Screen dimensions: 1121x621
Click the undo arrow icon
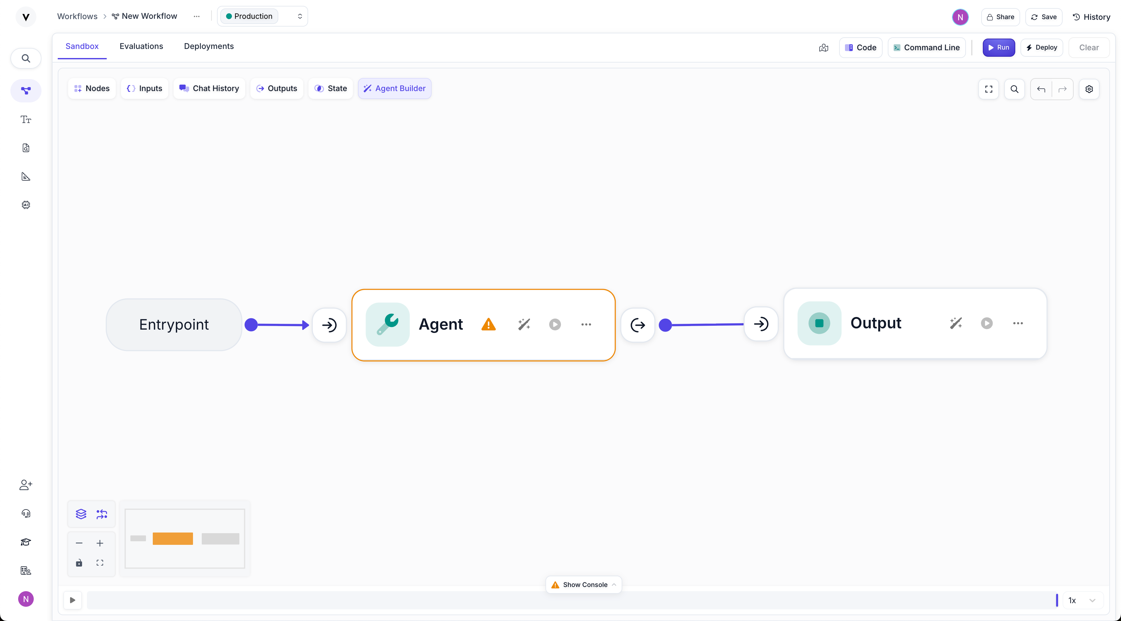click(x=1041, y=89)
